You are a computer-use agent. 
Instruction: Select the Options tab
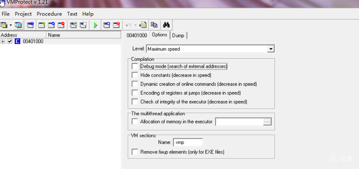click(159, 35)
